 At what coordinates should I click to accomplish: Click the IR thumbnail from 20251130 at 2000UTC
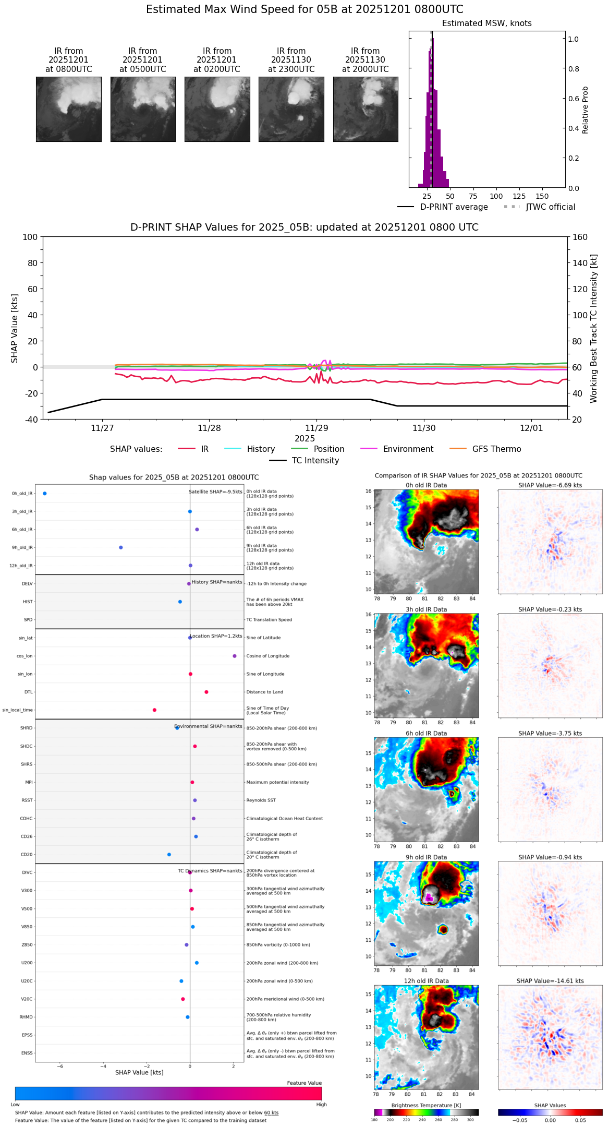[366, 109]
